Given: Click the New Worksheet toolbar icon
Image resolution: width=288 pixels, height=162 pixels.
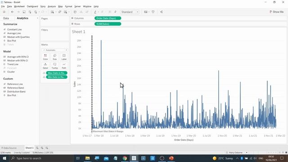Looking at the screenshot, I should click(52, 12).
